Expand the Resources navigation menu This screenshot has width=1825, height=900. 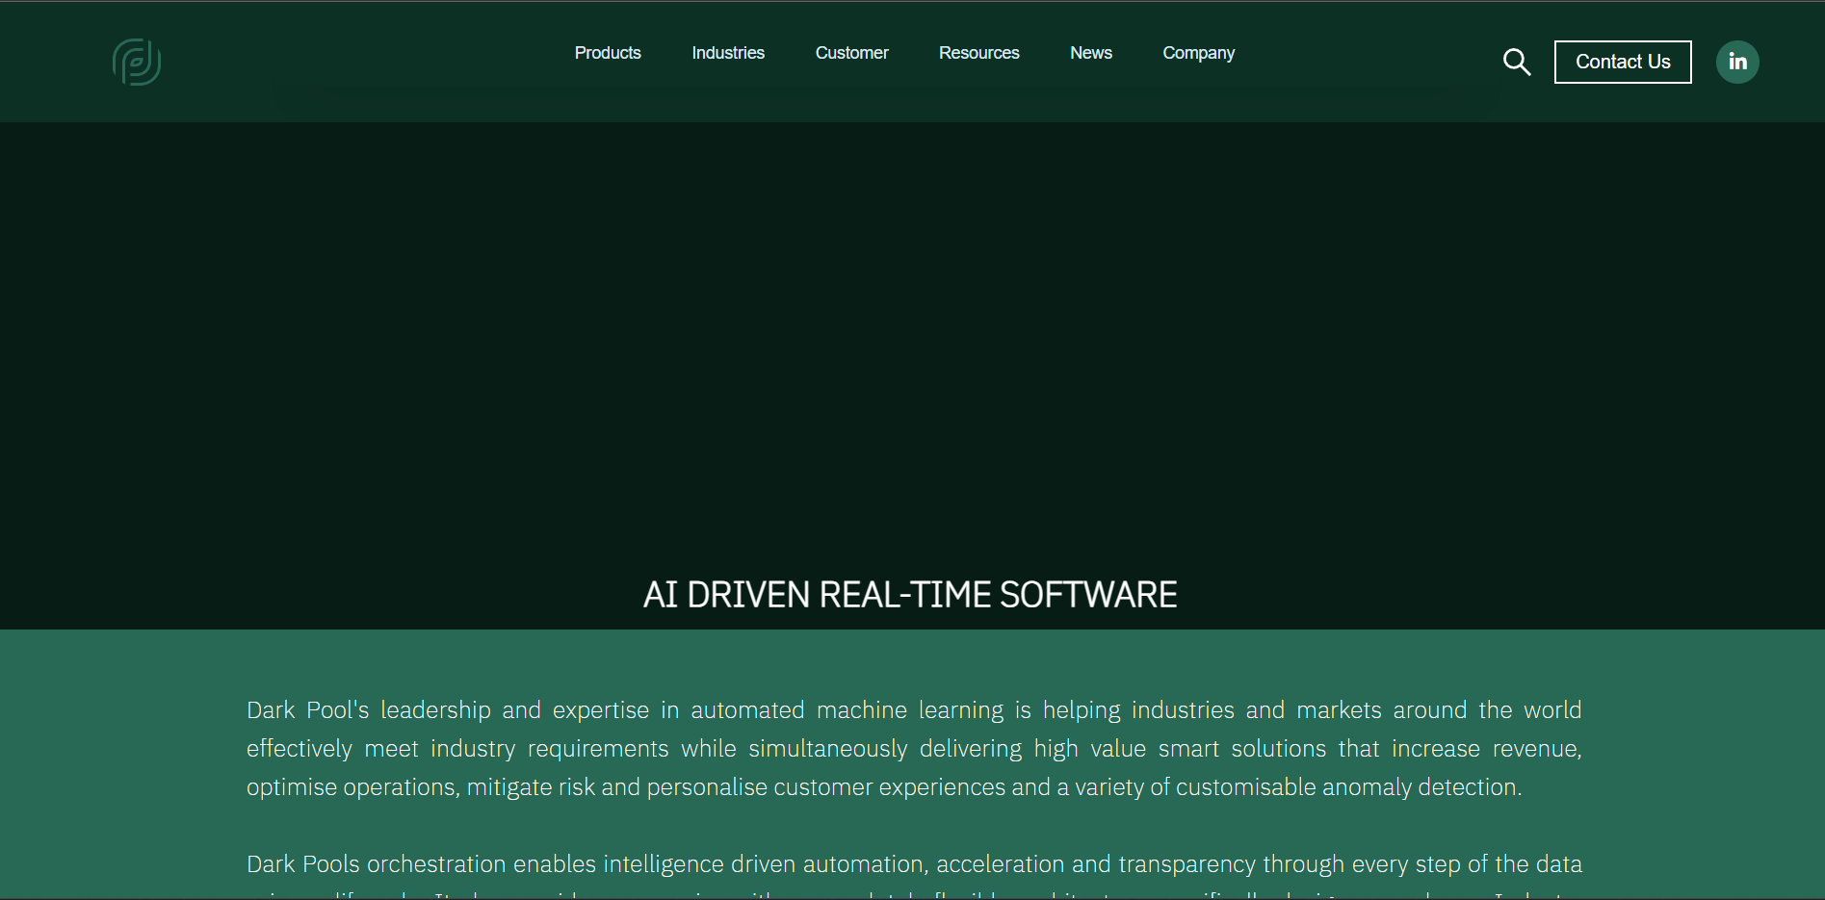(978, 53)
